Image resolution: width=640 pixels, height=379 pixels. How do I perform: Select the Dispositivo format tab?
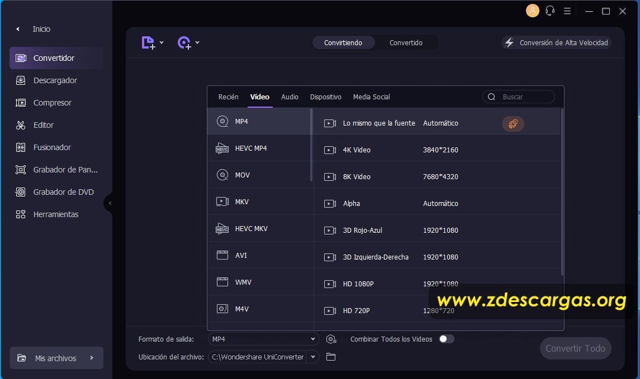click(x=326, y=97)
